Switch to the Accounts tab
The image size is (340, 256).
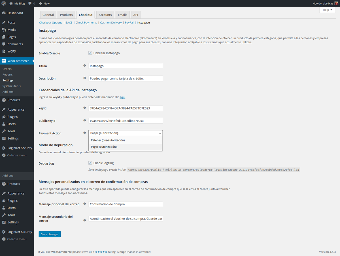[105, 15]
